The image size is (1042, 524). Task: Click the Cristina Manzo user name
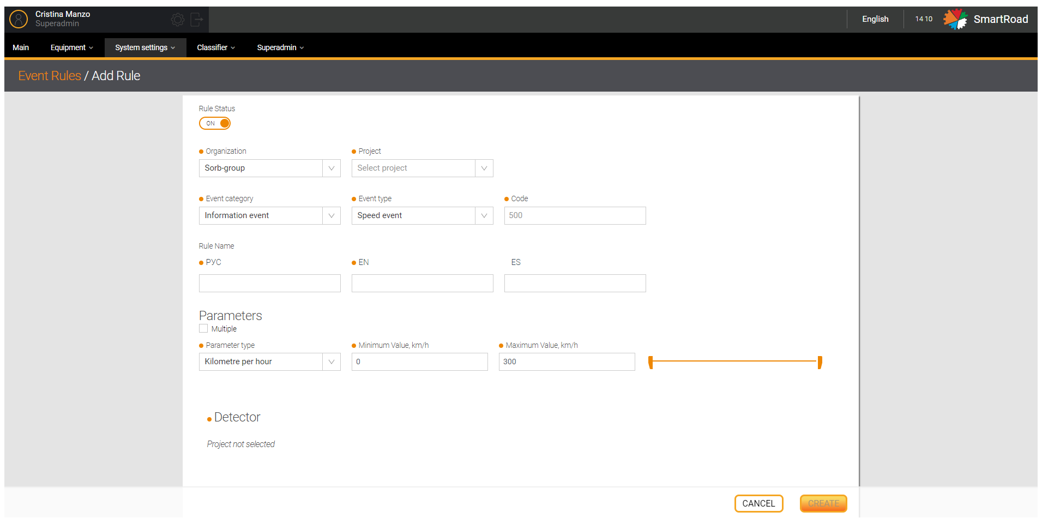pos(63,14)
